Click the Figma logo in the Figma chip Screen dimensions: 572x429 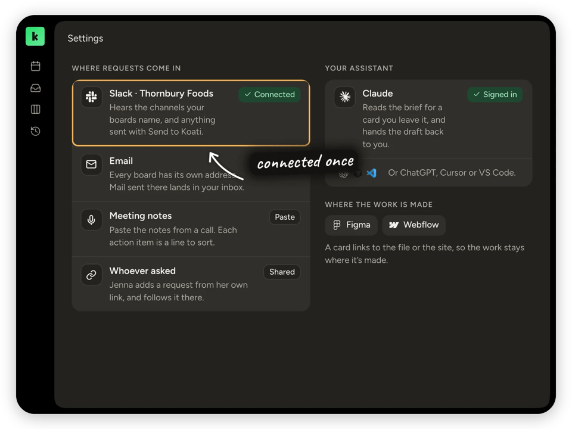(337, 225)
